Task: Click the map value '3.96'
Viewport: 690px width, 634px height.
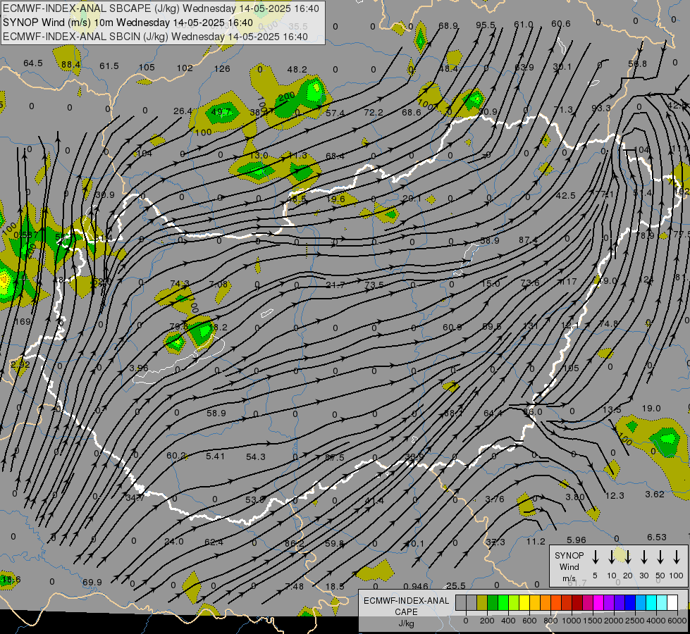Action: (139, 368)
